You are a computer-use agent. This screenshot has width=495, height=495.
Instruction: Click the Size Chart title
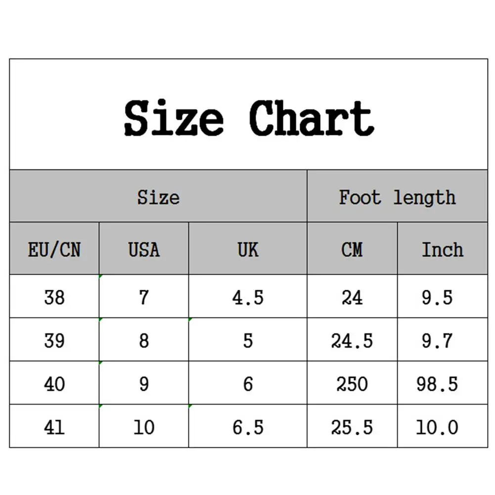(249, 118)
